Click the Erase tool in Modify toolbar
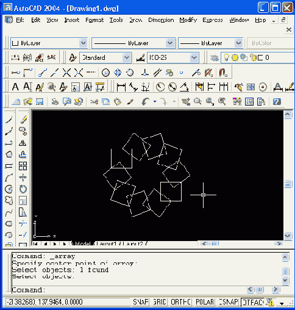 [x=23, y=120]
